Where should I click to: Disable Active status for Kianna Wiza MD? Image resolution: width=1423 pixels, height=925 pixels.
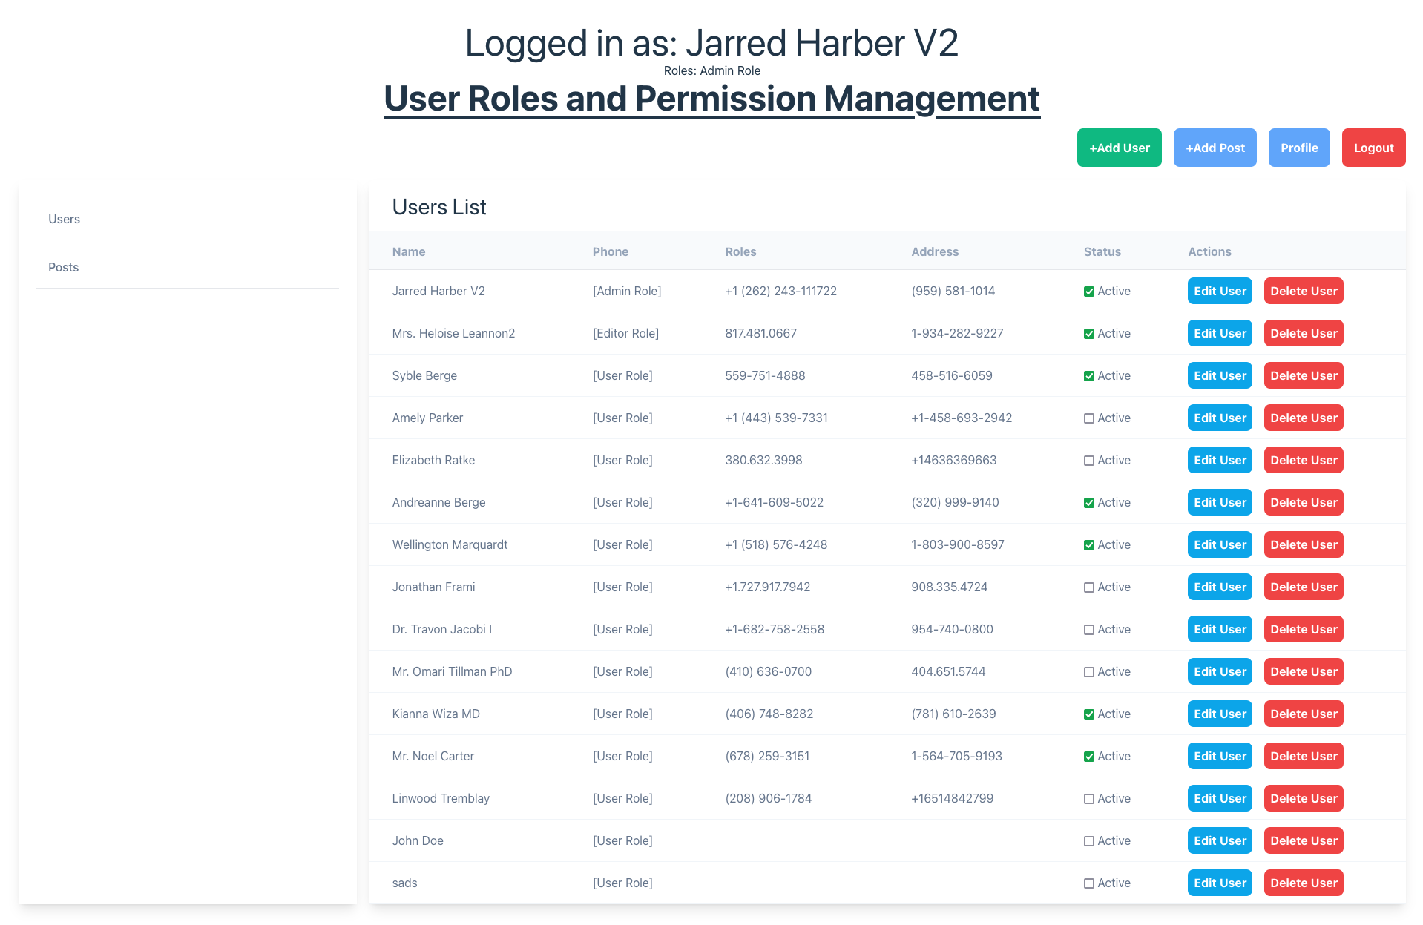tap(1088, 714)
